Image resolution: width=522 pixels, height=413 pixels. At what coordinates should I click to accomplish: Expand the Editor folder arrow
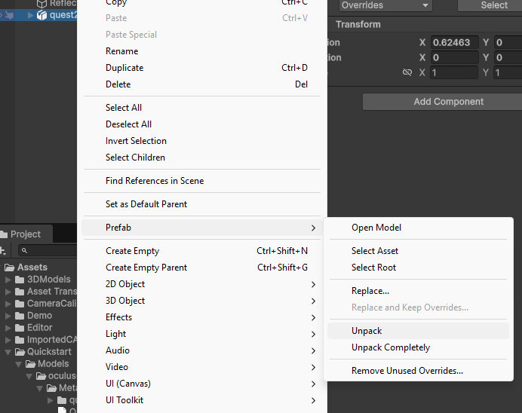tap(8, 328)
